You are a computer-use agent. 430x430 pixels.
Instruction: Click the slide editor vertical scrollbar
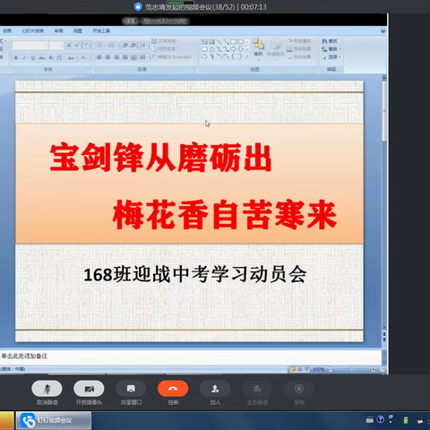pos(384,203)
